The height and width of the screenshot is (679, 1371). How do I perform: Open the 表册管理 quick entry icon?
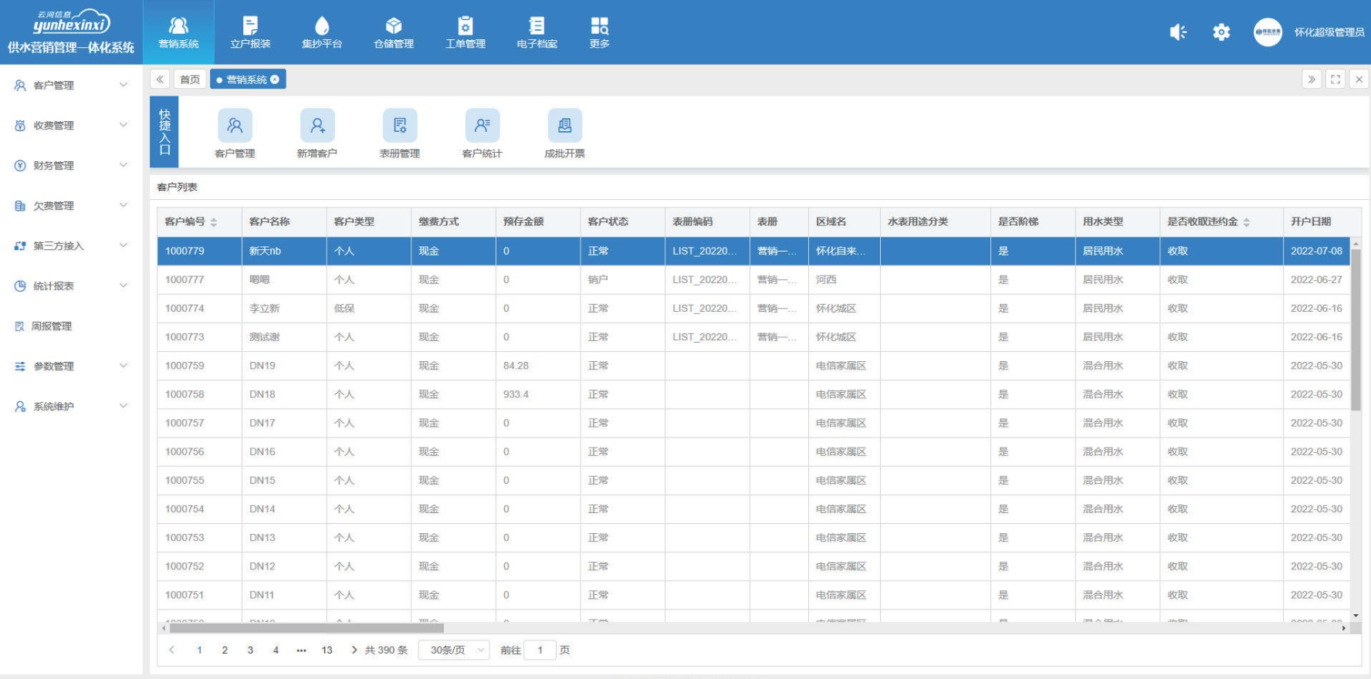(400, 126)
